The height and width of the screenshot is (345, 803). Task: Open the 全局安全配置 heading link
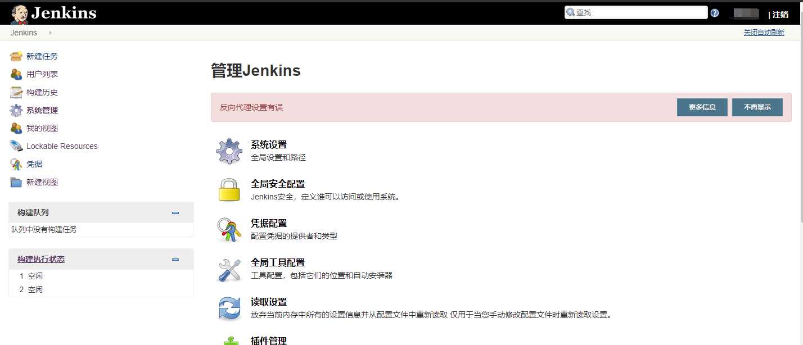tap(278, 184)
